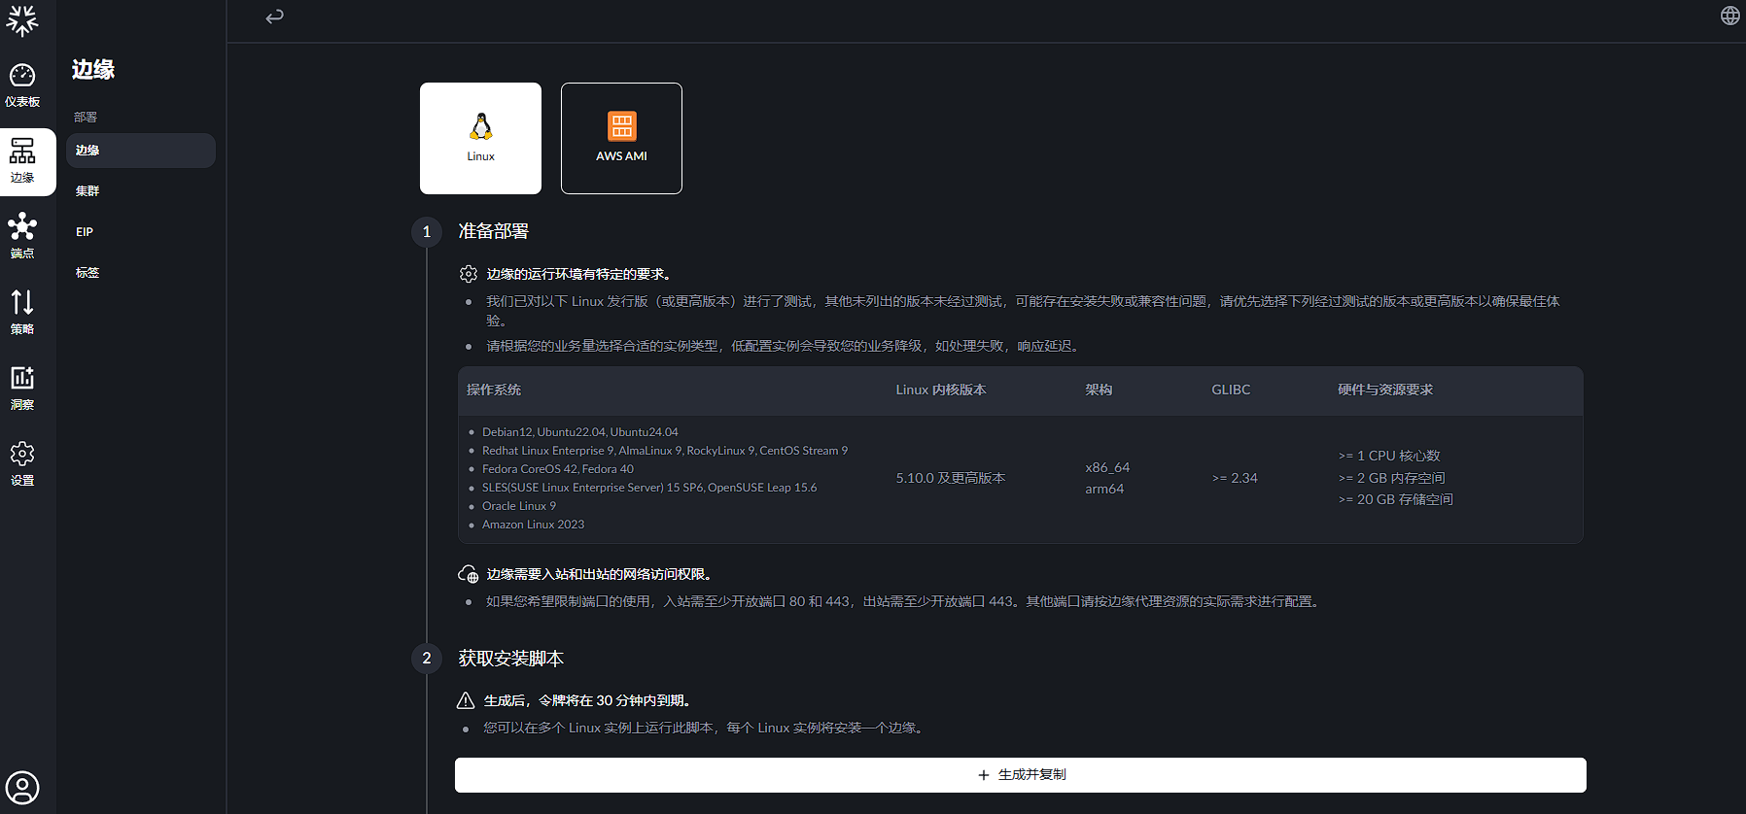Viewport: 1746px width, 814px height.
Task: Click the 操作系统 column header
Action: pos(494,390)
